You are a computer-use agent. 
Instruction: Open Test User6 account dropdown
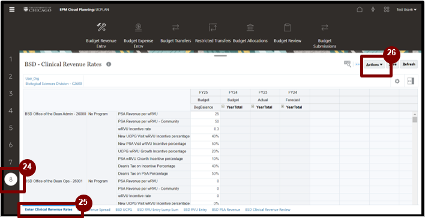tap(406, 10)
